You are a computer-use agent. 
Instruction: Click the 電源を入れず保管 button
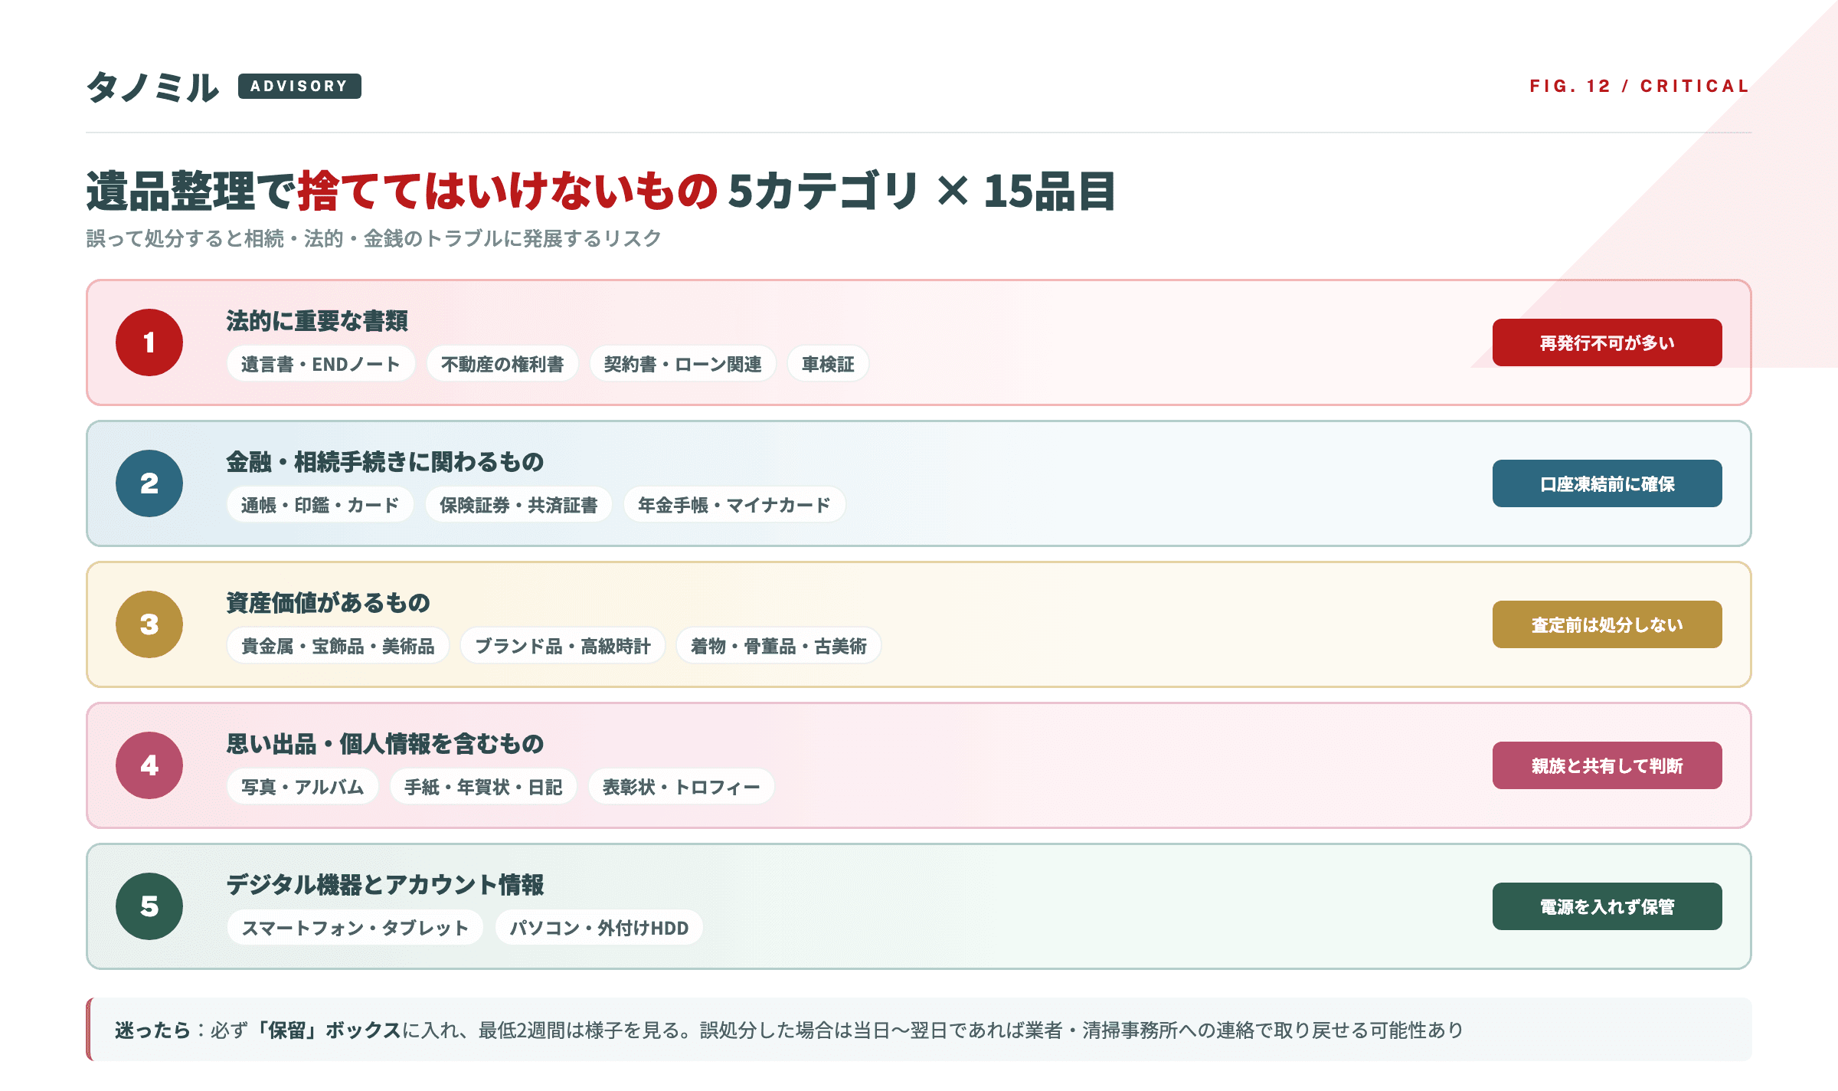pos(1607,906)
